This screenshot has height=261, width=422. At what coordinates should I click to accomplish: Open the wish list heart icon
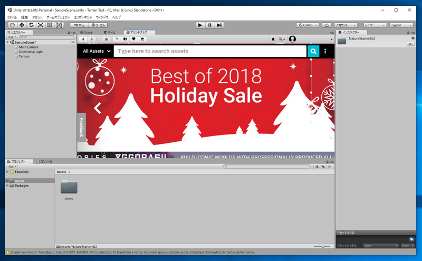pyautogui.click(x=134, y=40)
